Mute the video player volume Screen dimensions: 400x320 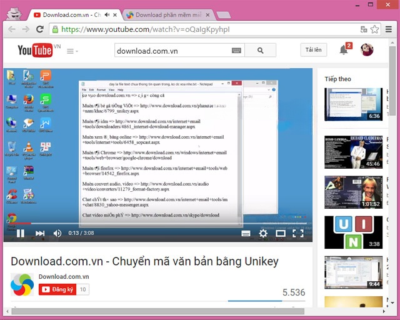[x=57, y=233]
